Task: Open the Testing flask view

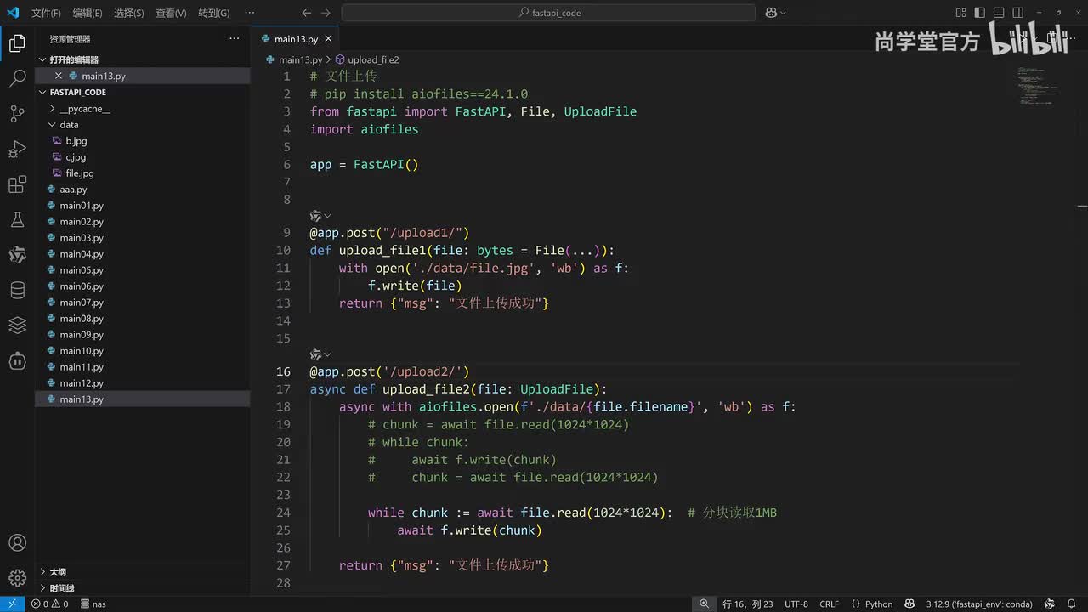Action: coord(17,220)
